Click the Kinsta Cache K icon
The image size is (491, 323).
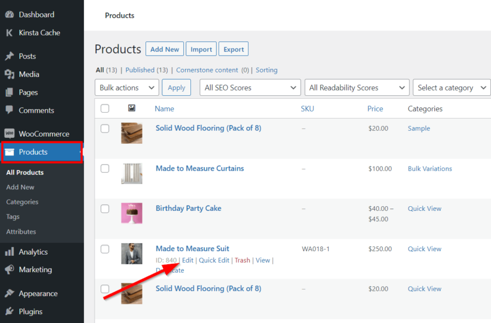click(10, 32)
